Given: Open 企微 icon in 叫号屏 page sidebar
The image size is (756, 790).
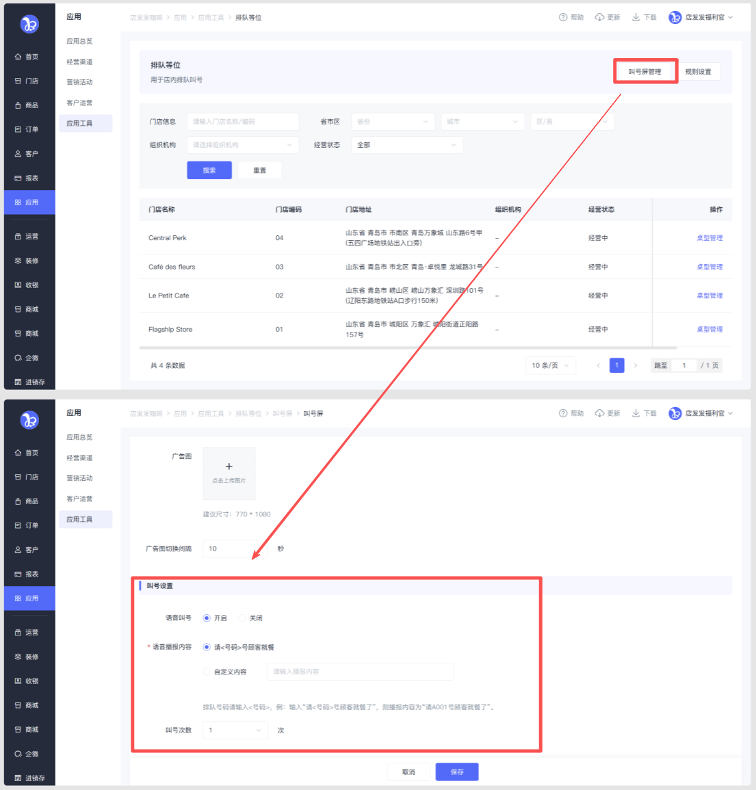Looking at the screenshot, I should [x=18, y=754].
